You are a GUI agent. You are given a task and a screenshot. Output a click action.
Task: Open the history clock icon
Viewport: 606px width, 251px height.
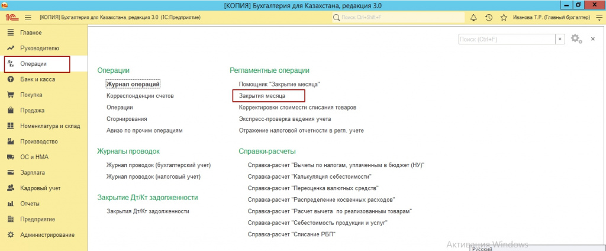488,18
